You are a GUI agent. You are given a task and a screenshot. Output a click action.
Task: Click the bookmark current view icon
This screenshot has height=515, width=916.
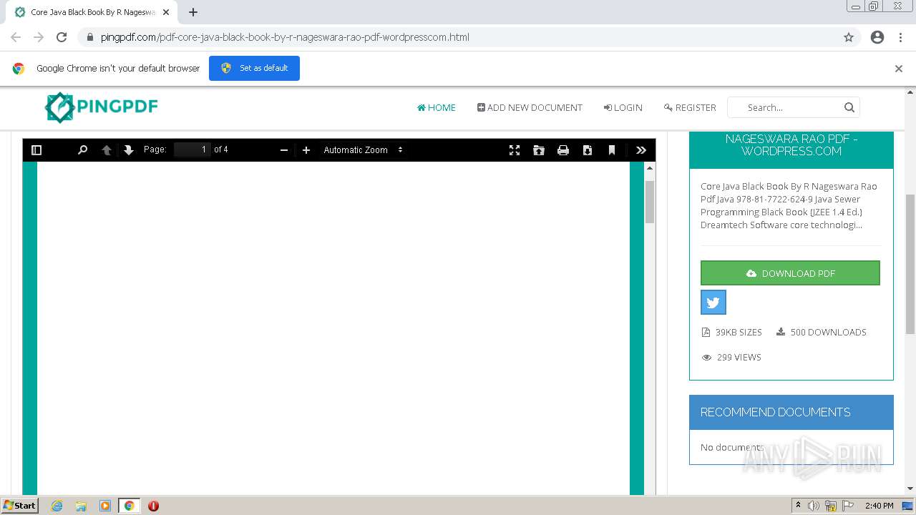point(612,150)
